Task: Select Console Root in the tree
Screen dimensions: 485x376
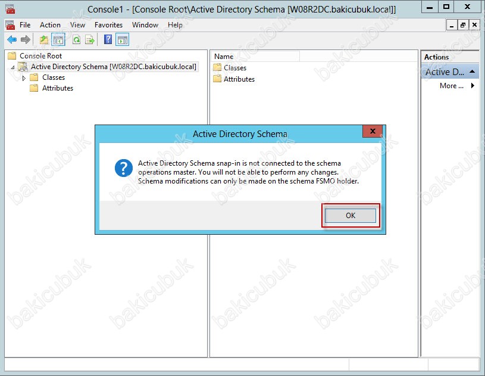Action: click(41, 56)
